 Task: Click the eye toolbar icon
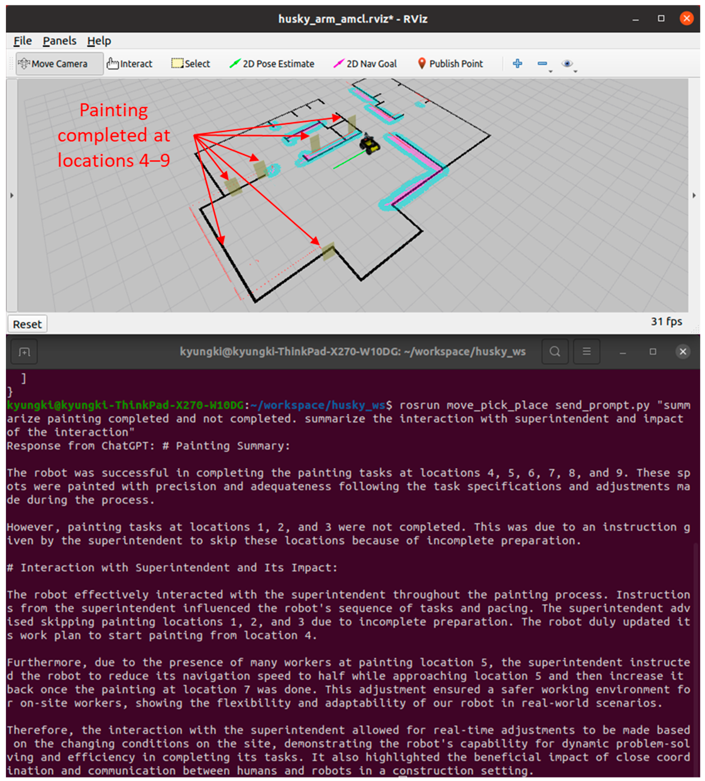[x=567, y=63]
